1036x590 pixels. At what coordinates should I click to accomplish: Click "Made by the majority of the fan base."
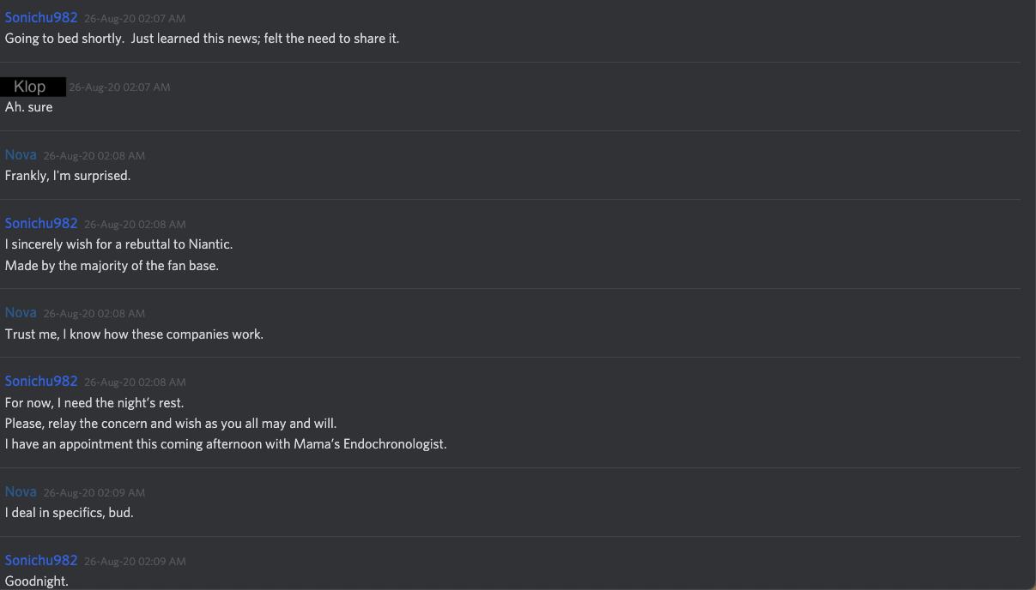tap(112, 266)
